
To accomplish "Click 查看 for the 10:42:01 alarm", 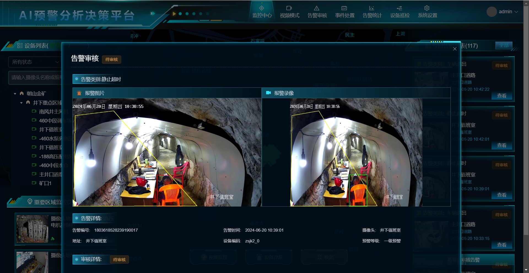I will 502,146.
